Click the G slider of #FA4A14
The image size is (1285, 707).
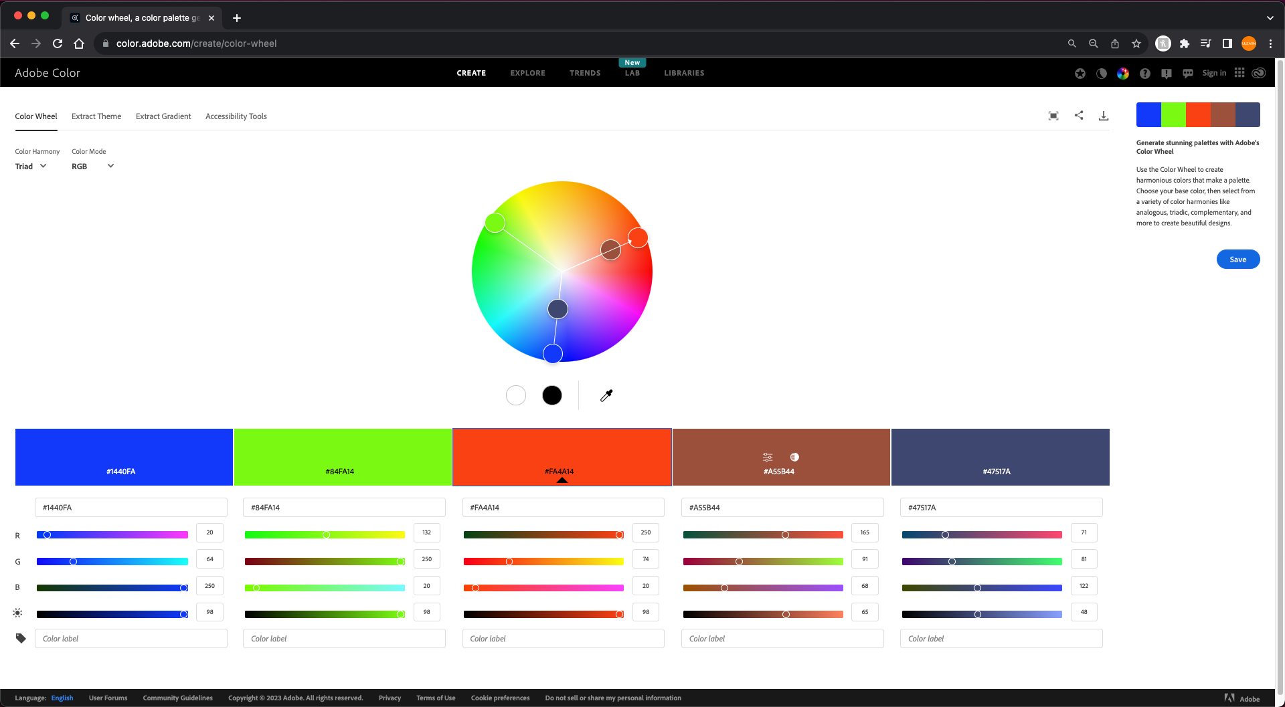(x=543, y=561)
